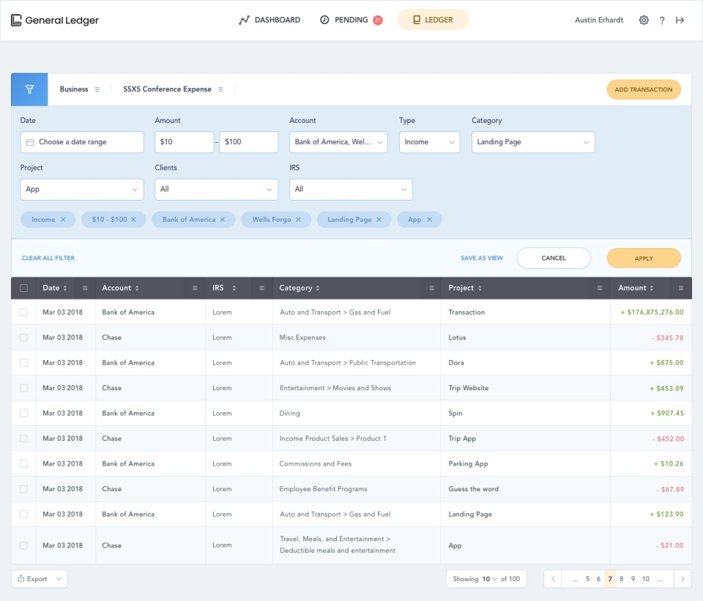This screenshot has height=601, width=703.
Task: Check the checkbox on the Lotus row
Action: click(x=23, y=337)
